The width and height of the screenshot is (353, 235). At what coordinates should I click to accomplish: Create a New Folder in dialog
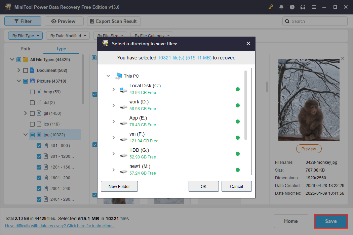pyautogui.click(x=119, y=186)
